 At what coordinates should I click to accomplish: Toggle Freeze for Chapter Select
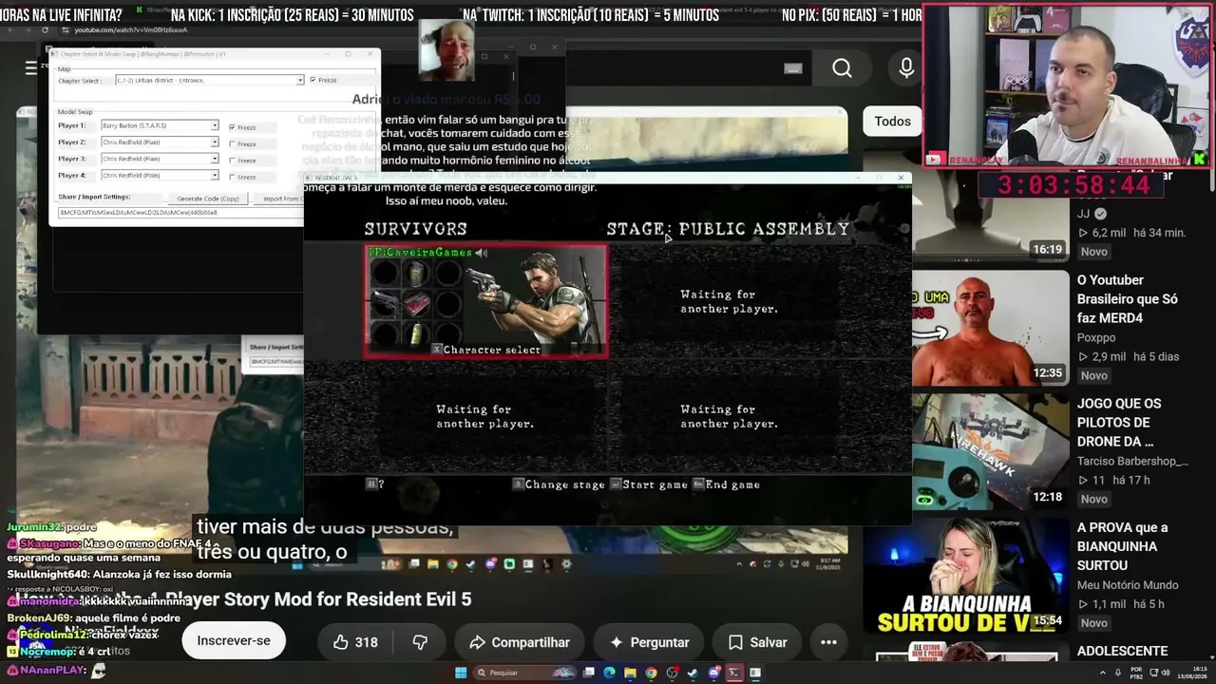click(x=313, y=80)
